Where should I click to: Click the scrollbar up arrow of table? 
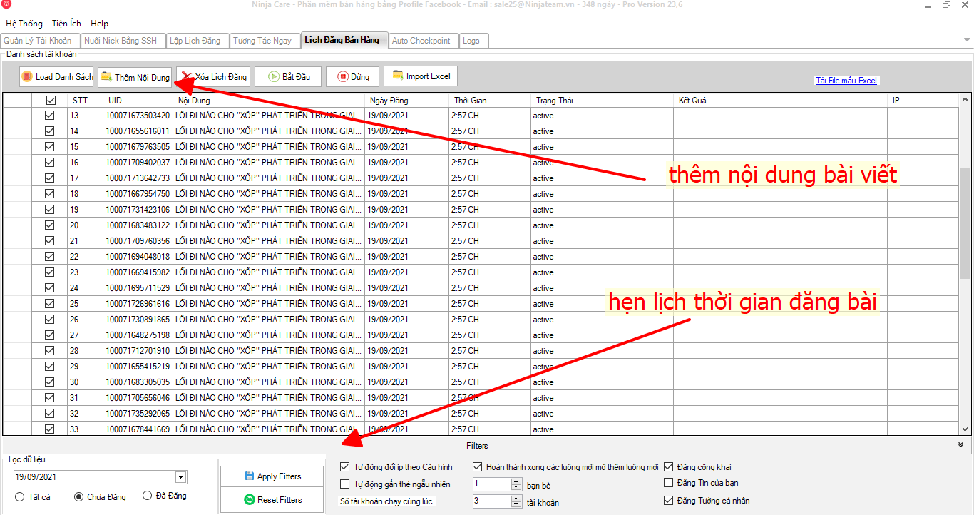tap(965, 99)
